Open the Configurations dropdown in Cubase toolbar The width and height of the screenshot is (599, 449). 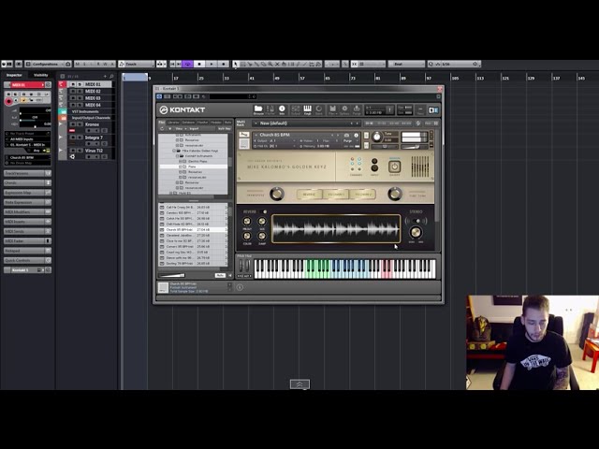(48, 65)
